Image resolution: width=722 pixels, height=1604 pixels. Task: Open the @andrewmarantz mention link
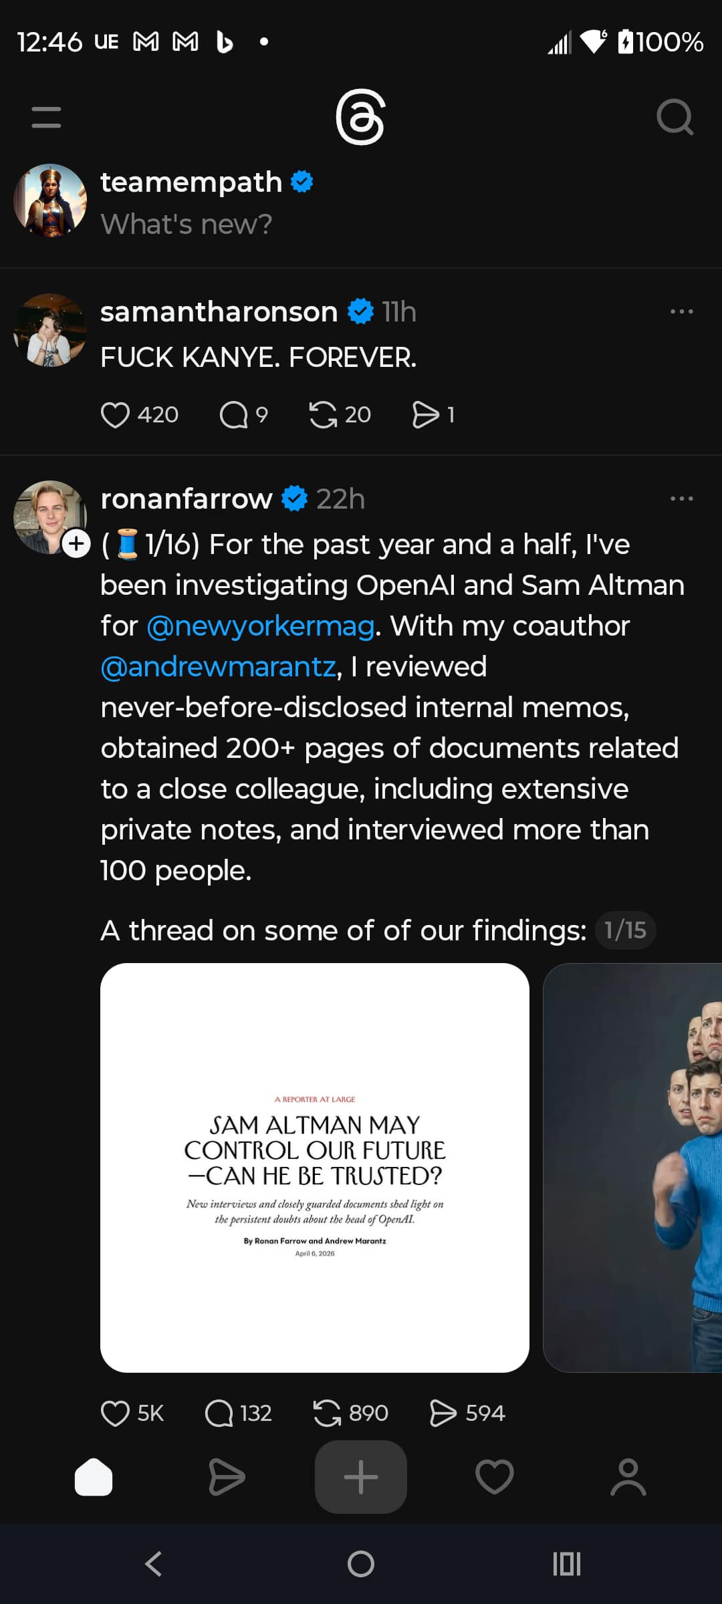coord(218,667)
